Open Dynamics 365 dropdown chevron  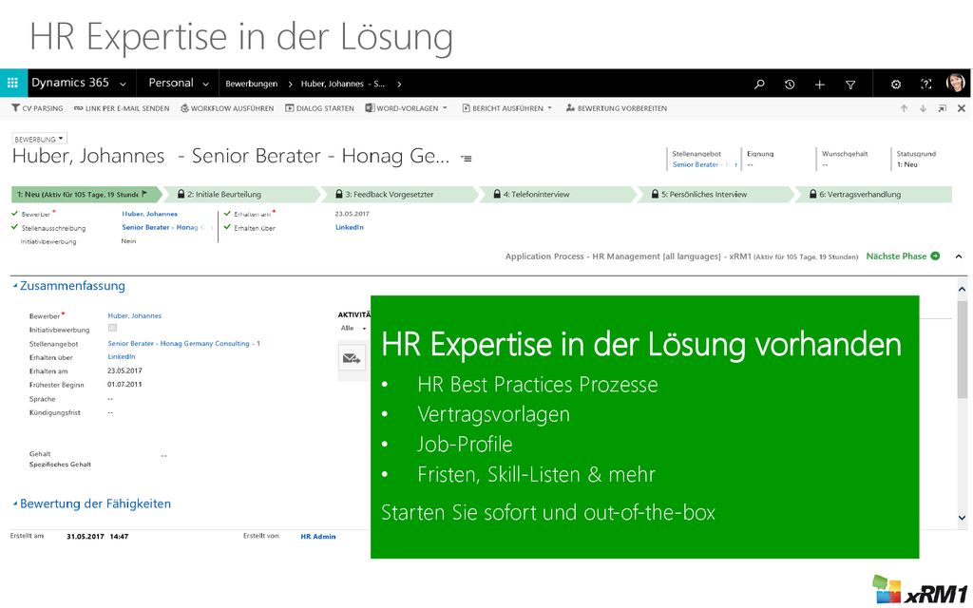coord(123,85)
